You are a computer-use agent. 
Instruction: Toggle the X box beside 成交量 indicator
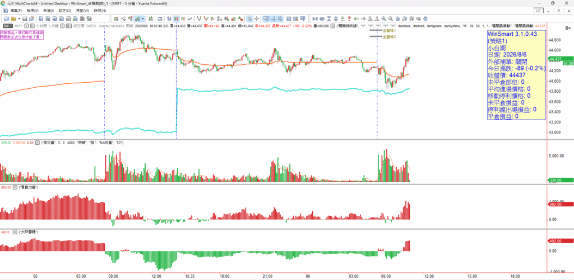point(37,143)
